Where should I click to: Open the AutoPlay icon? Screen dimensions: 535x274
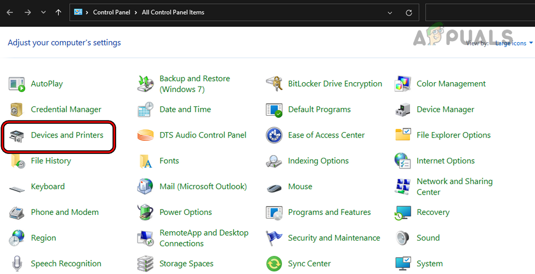coord(17,84)
